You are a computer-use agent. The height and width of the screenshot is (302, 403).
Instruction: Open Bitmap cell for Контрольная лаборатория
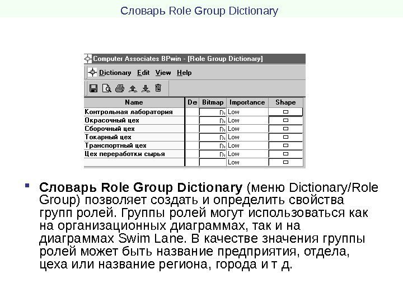[x=213, y=112]
